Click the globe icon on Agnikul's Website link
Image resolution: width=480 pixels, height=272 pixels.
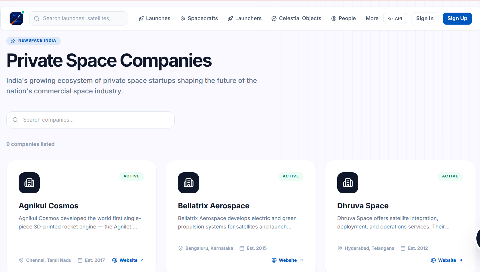coord(115,260)
